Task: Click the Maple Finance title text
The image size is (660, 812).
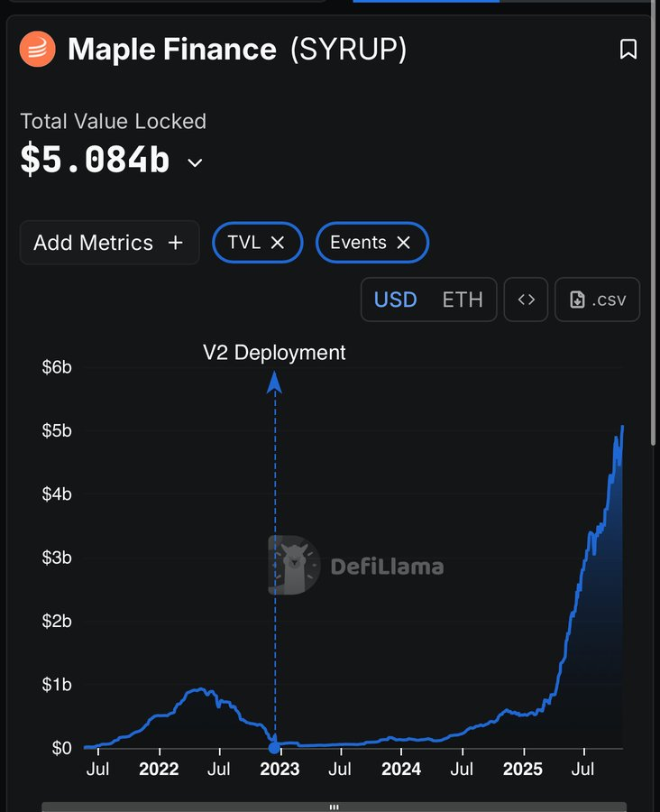Action: click(x=172, y=50)
